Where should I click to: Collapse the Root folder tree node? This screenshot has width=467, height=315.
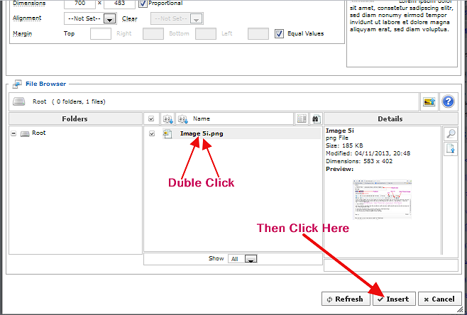[x=14, y=133]
